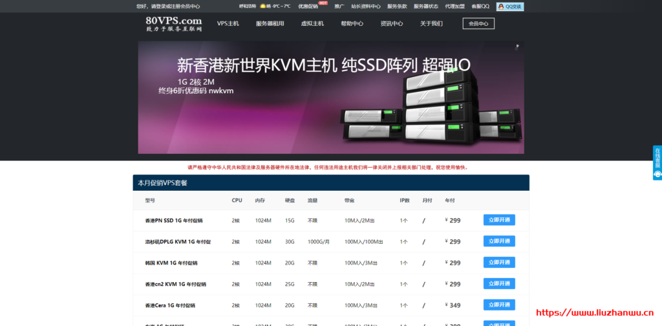Click the 洛杉矶DPLG KVM 1G plan name
Screen dimensions: 662x326
click(178, 242)
